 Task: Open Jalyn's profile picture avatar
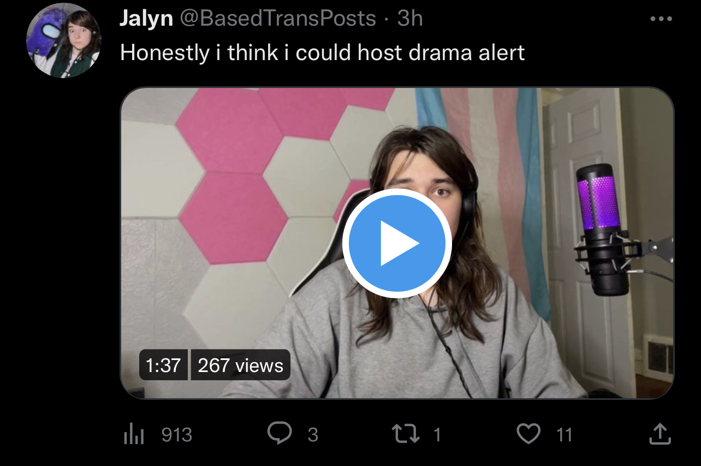click(63, 40)
